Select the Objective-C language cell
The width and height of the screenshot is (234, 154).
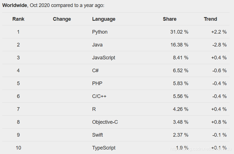pyautogui.click(x=105, y=122)
